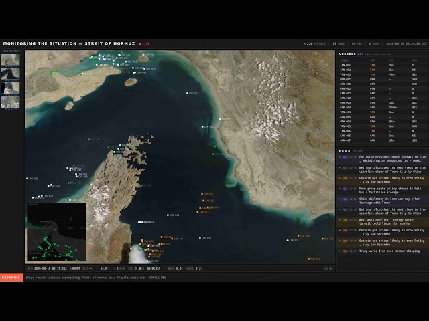Viewport: 429px width, 321px height.
Task: Select the TAN-004 vessel row
Action: tap(383, 112)
